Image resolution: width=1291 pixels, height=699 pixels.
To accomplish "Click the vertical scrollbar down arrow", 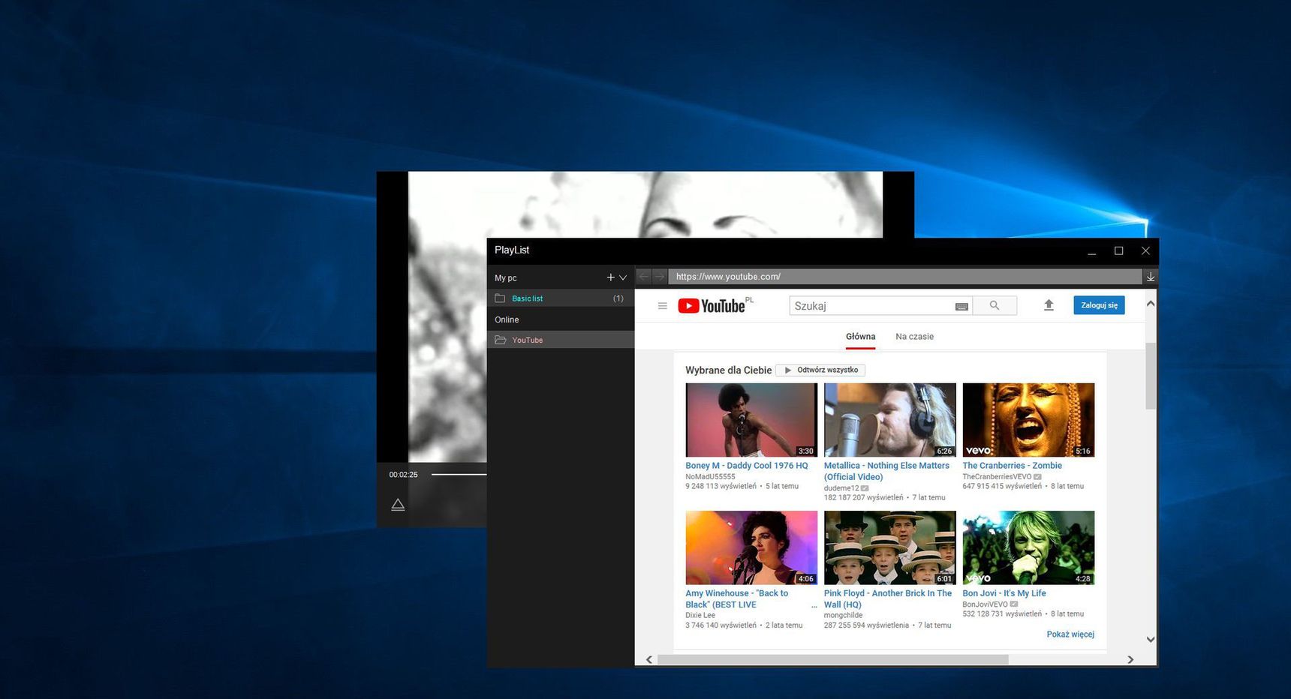I will [x=1151, y=640].
